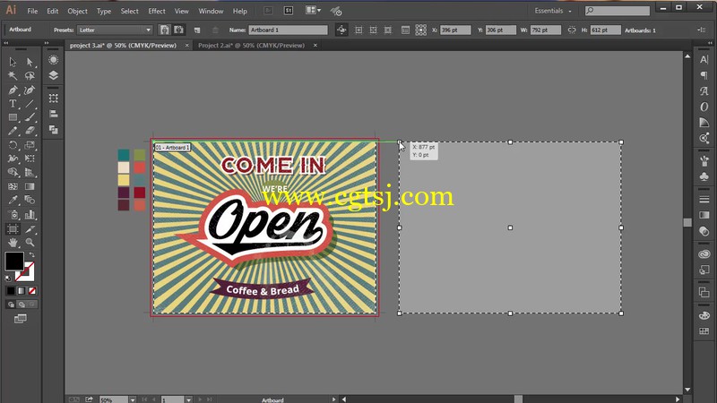Choose the Rotate tool
Screen dimensions: 717x403
(13, 145)
